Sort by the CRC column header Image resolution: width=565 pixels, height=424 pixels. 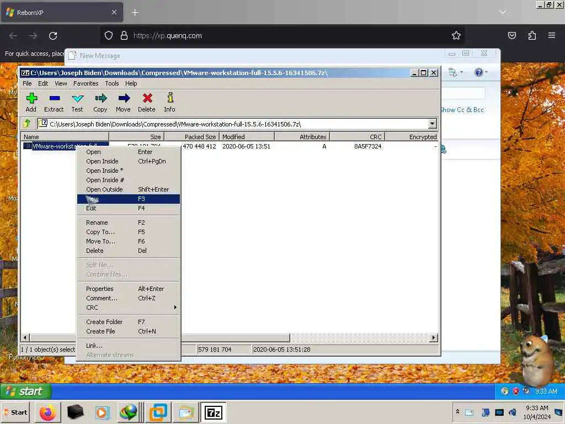358,137
